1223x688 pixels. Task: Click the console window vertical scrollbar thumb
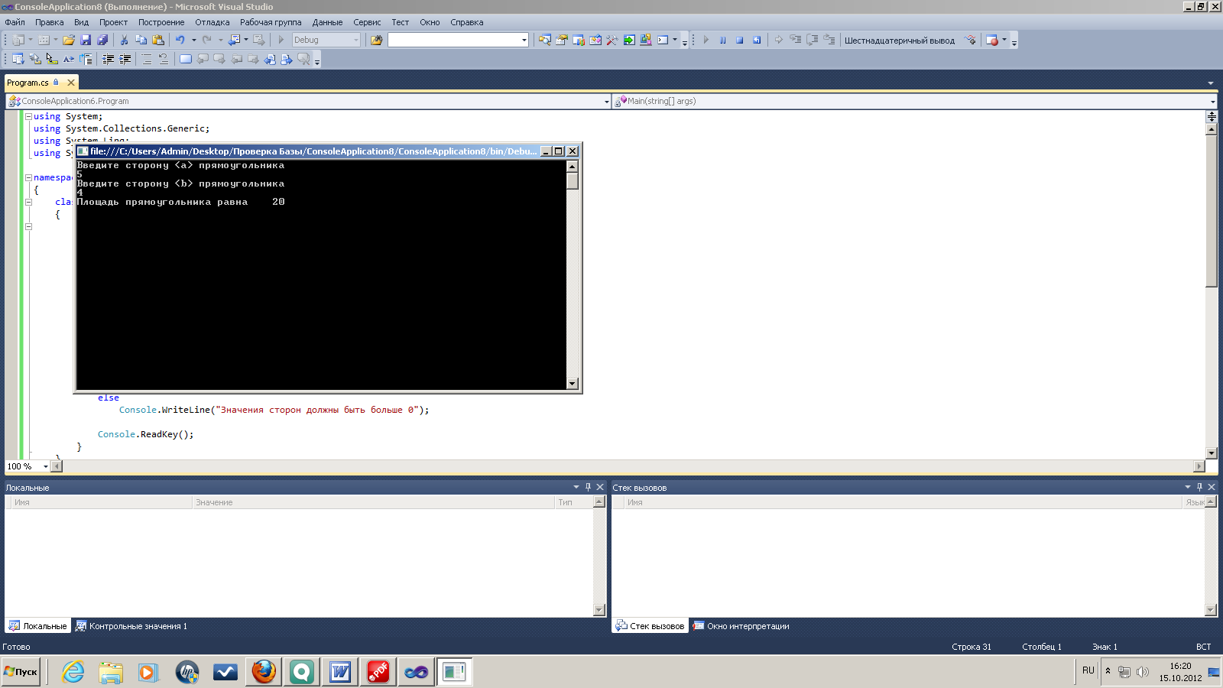(x=573, y=181)
